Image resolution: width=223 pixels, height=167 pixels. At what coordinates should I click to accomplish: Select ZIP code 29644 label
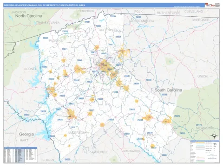[136, 83]
